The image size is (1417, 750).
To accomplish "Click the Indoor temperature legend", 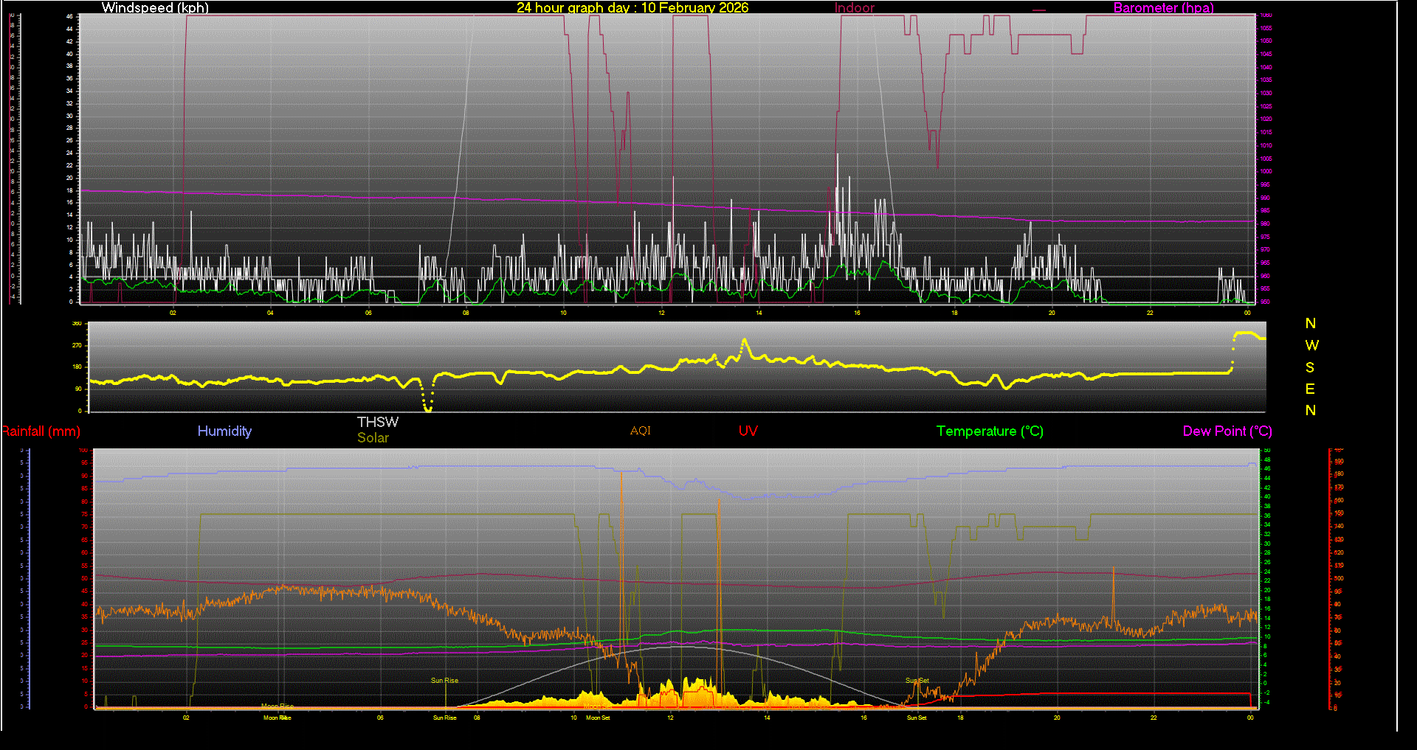I will [853, 8].
